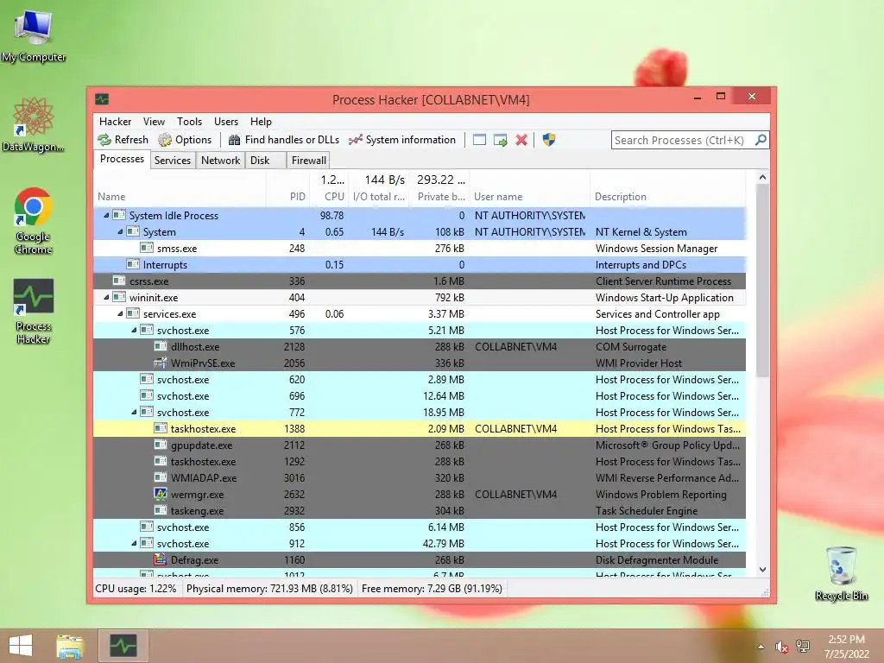Select the WmiPrvSE.exe process icon

point(160,363)
